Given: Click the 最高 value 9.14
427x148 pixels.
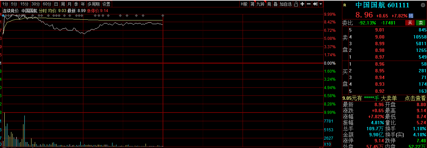Looking at the screenshot, I should tap(421, 110).
